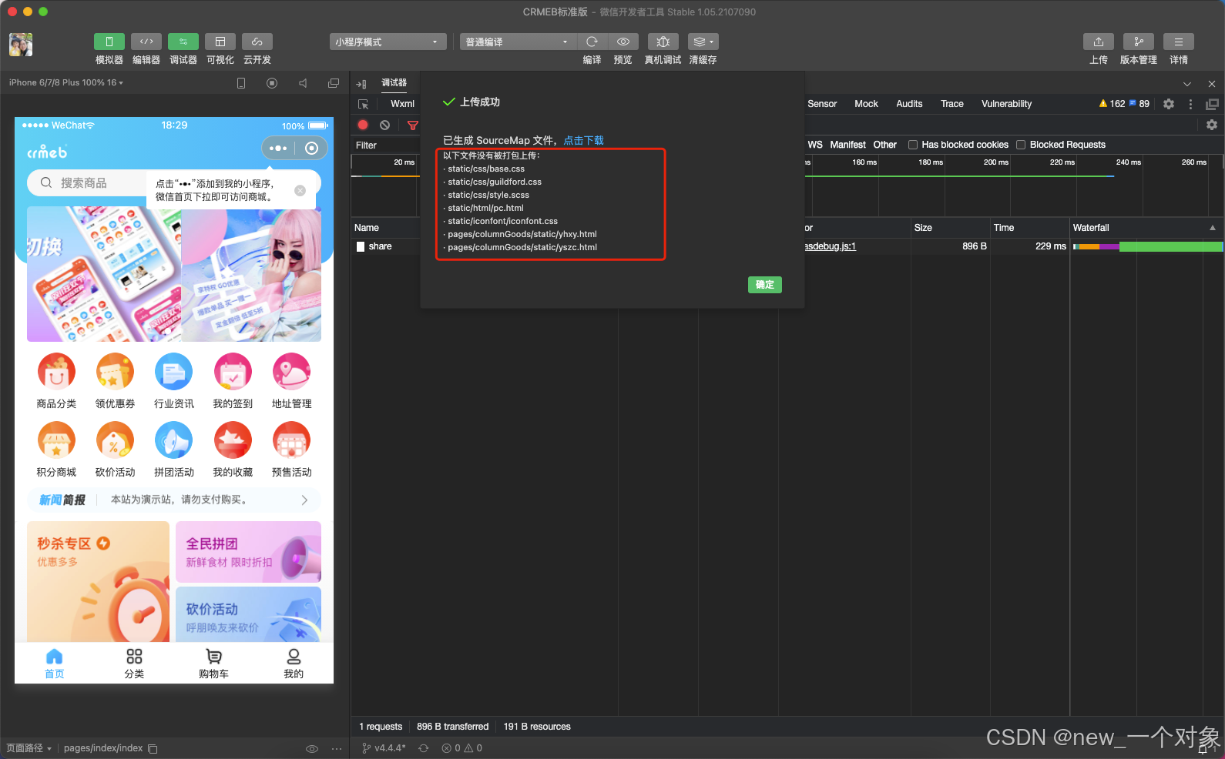Viewport: 1225px width, 759px height.
Task: Open 领优惠券 coupon icon
Action: tap(115, 381)
